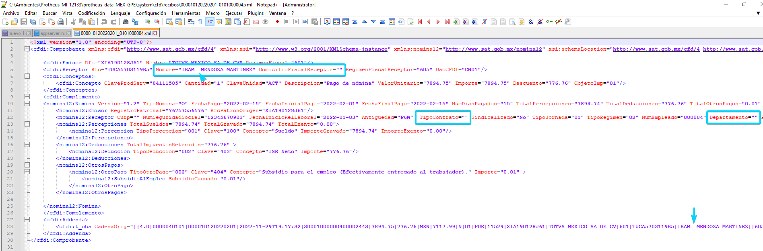Open the Vista menu

pos(67,13)
